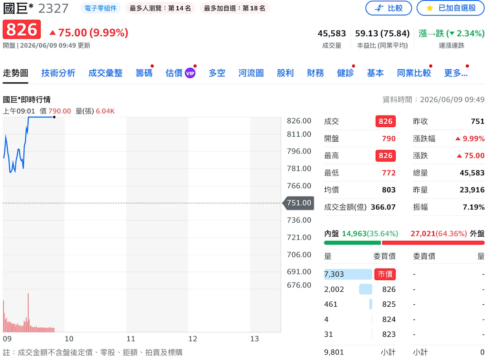Click the 量(張) 6.04K chart readout
488x358 pixels.
(x=95, y=111)
